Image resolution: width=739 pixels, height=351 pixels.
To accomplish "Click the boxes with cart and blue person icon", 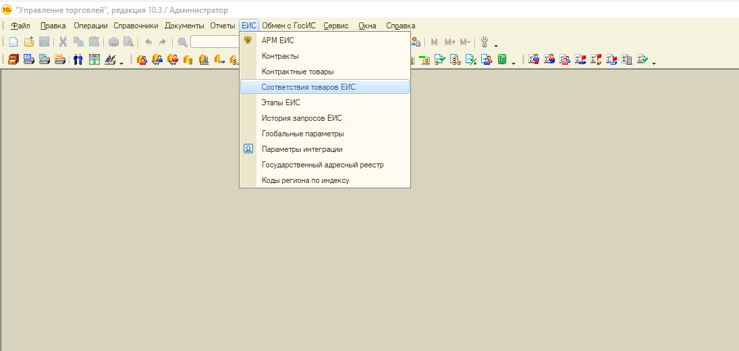I will [157, 59].
